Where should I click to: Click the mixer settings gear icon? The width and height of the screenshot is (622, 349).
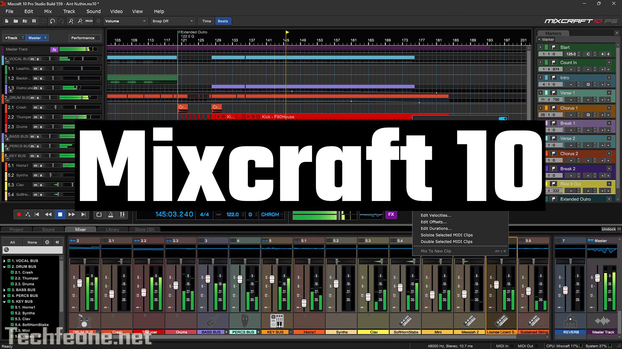[x=47, y=242]
